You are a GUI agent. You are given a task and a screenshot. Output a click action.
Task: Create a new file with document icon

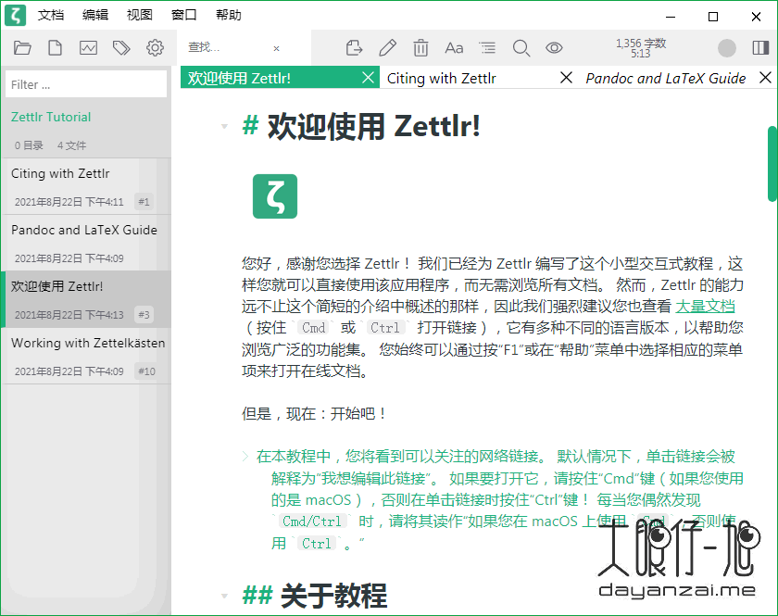pos(55,48)
